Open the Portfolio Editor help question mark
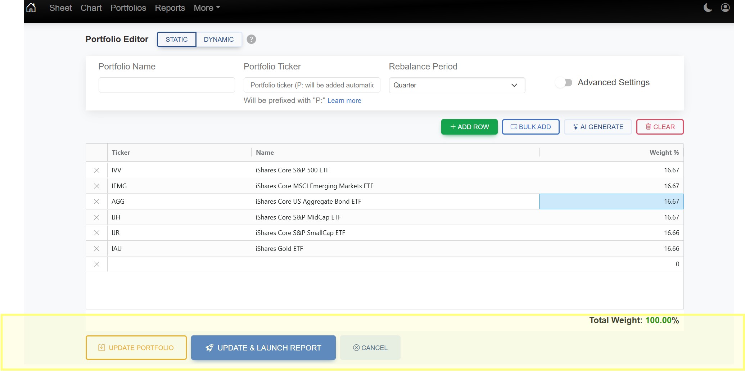Image resolution: width=745 pixels, height=371 pixels. click(251, 39)
